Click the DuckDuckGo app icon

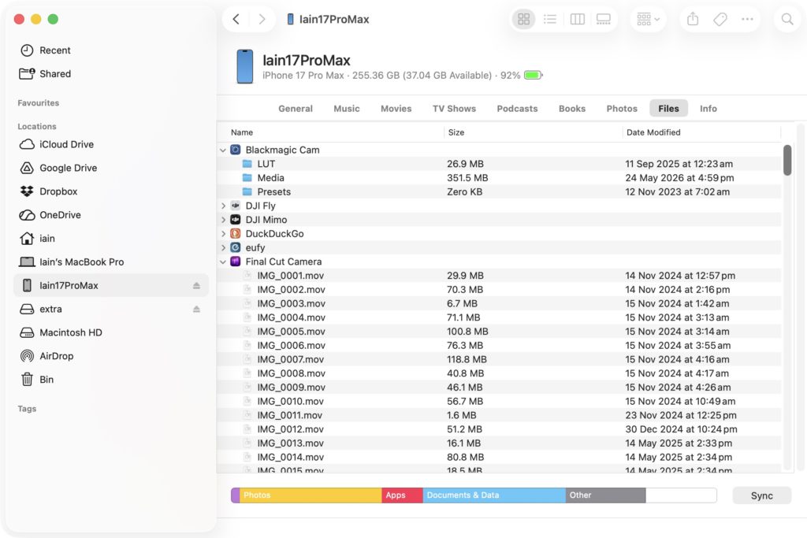(x=235, y=233)
